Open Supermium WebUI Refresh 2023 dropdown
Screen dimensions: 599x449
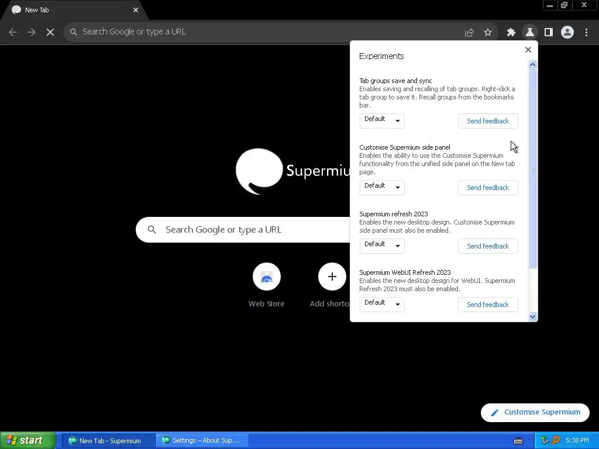point(381,304)
